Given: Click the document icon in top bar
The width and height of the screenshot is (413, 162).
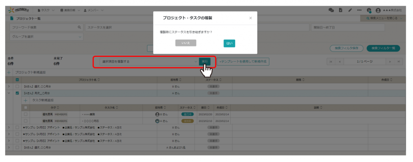Looking at the screenshot, I should click(x=341, y=10).
